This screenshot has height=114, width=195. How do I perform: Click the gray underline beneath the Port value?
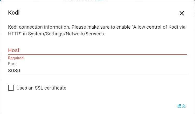[97, 75]
